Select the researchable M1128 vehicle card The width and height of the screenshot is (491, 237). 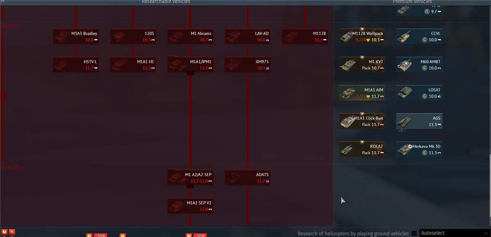(305, 36)
